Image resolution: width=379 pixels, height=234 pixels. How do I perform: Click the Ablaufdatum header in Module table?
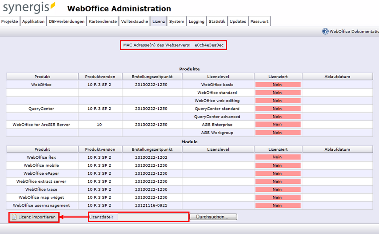pos(337,149)
